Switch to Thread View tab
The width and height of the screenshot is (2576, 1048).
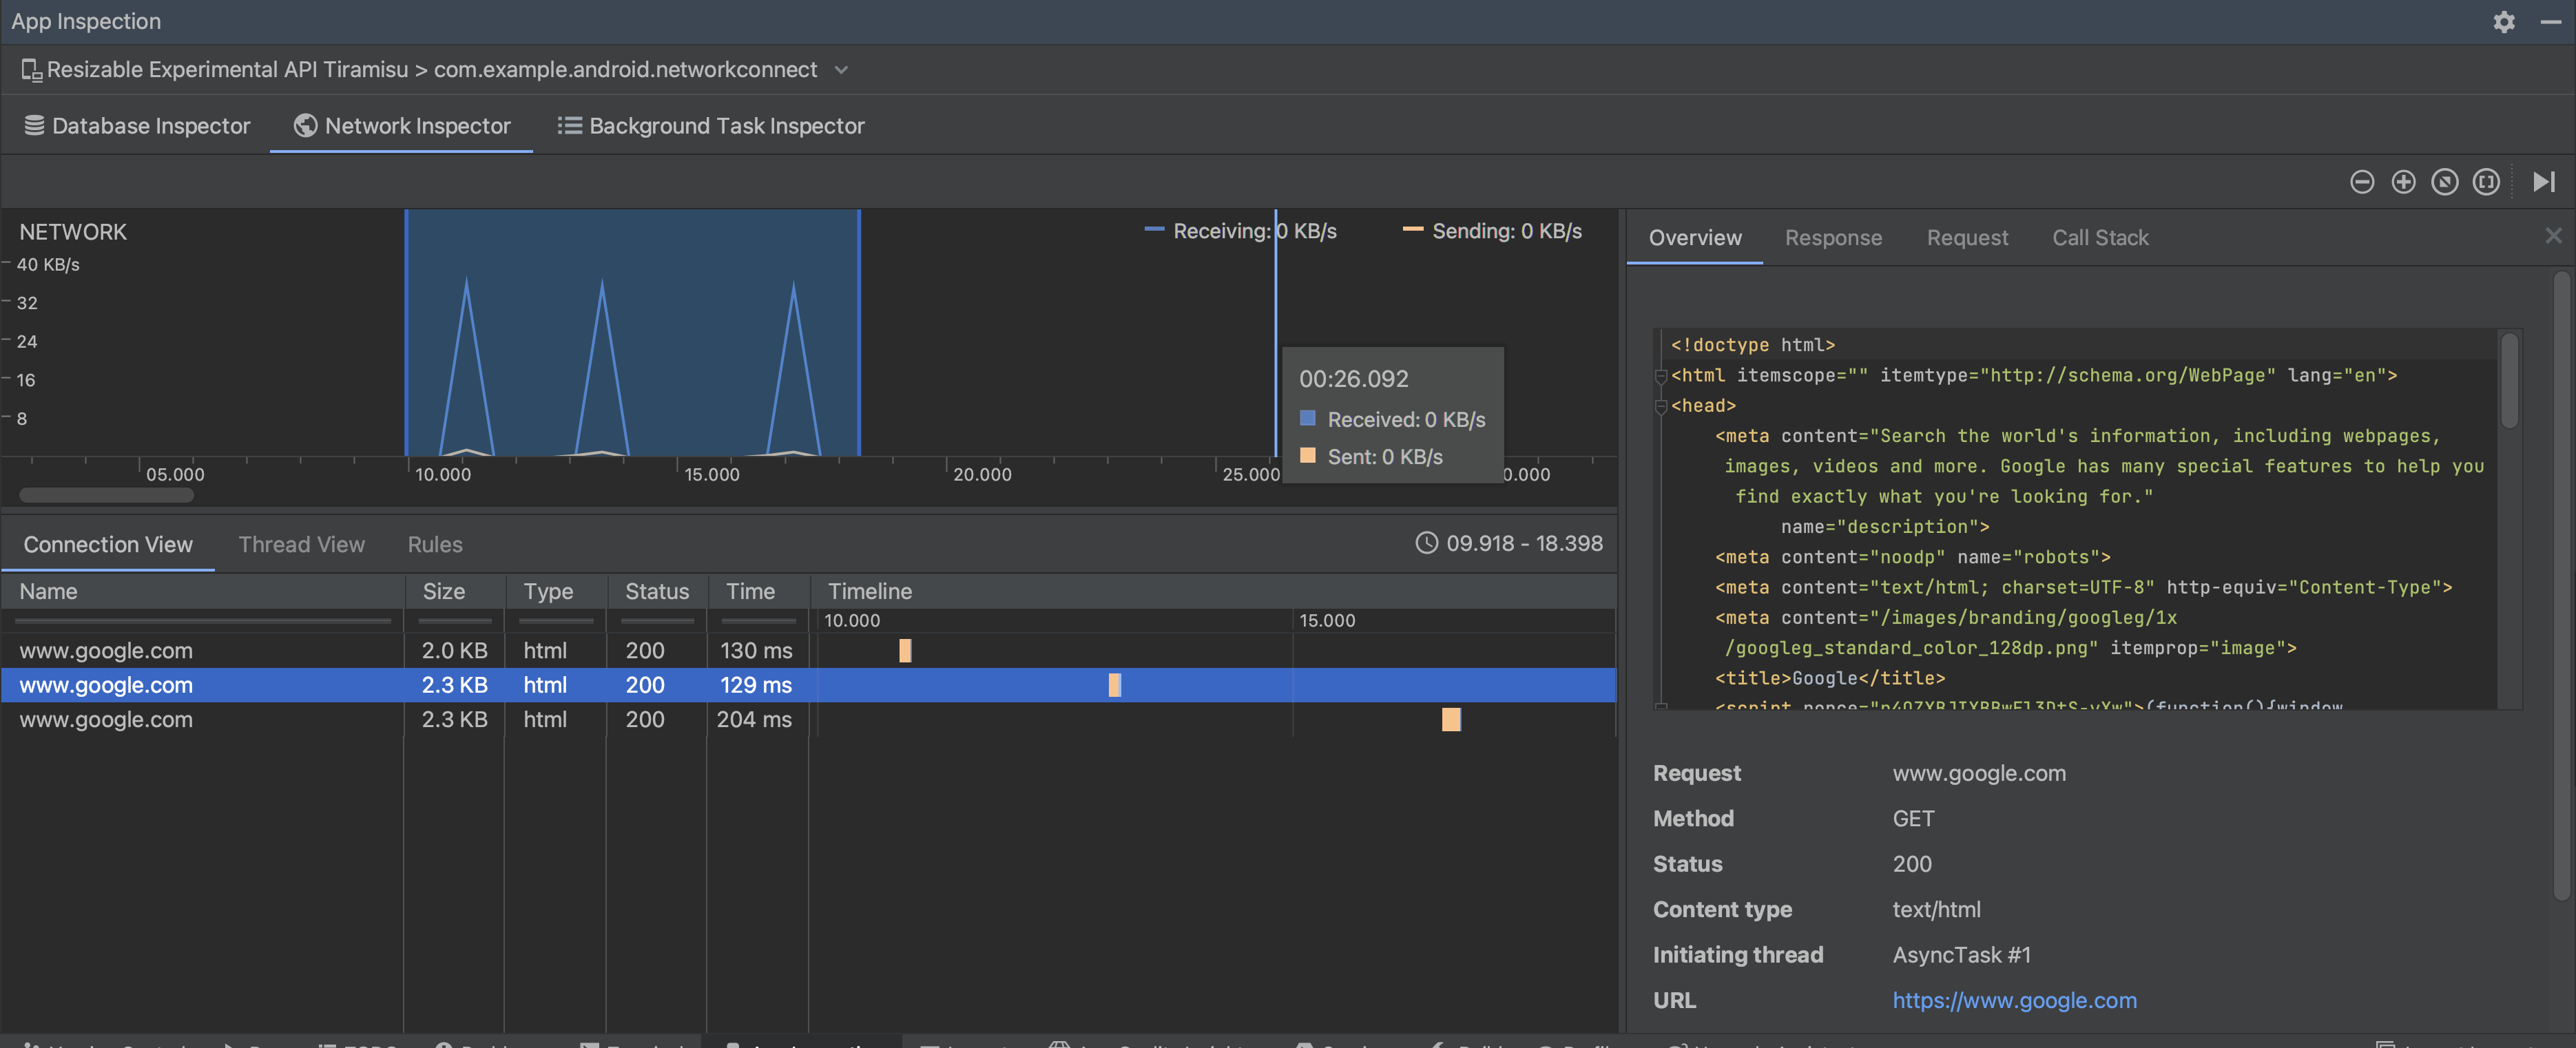300,544
